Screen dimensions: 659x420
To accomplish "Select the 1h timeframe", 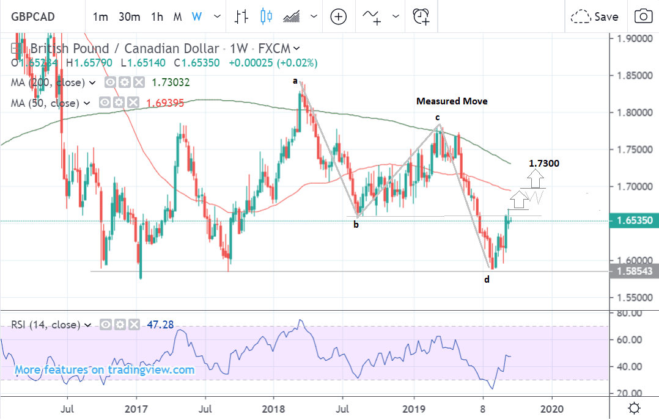I will click(157, 16).
